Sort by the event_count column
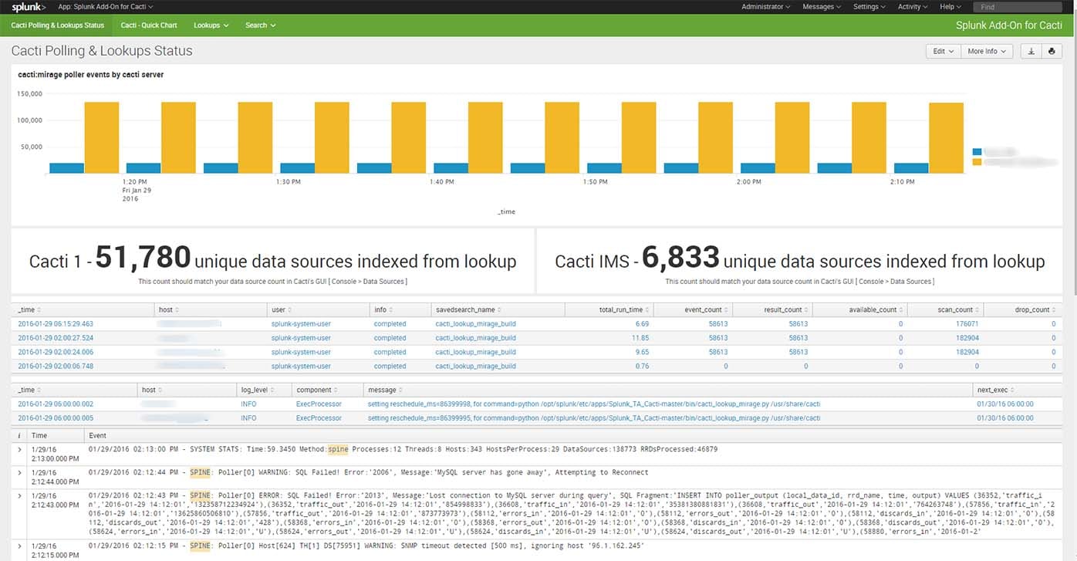The image size is (1077, 561). 706,309
